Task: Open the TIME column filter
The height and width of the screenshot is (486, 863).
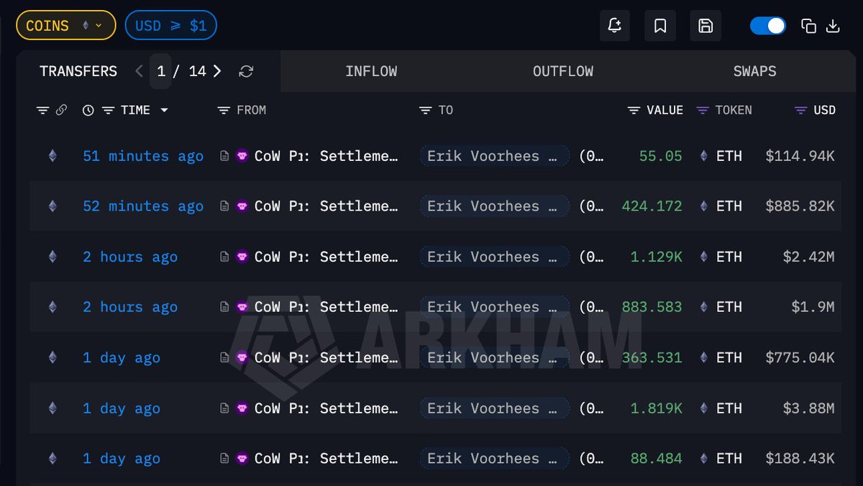Action: pyautogui.click(x=109, y=110)
